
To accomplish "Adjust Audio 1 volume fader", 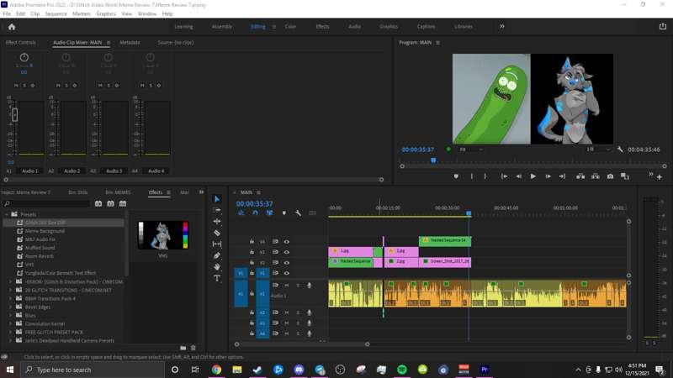I will [x=15, y=114].
